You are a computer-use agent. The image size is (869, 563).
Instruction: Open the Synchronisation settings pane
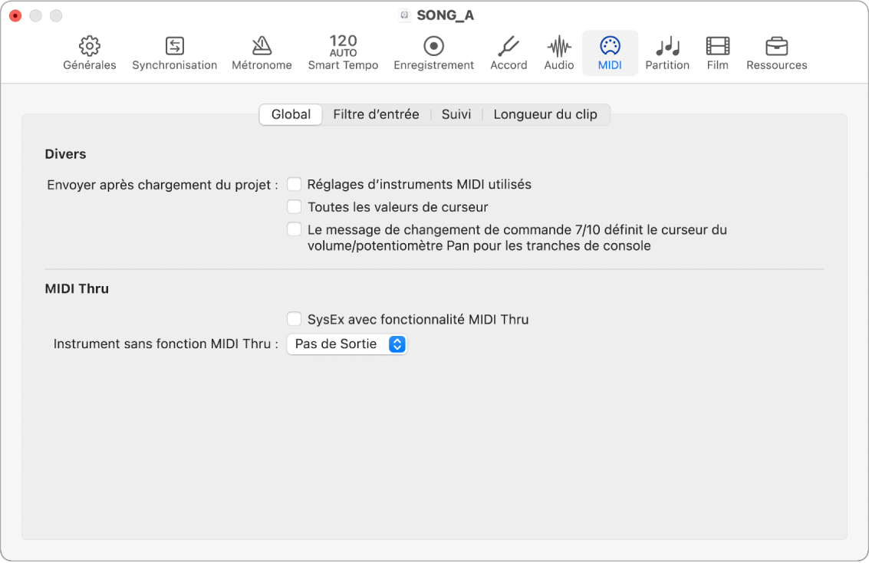point(175,53)
